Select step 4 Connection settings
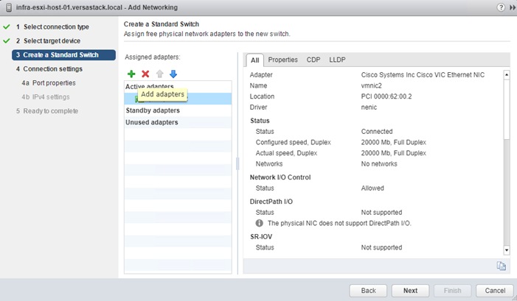Image resolution: width=517 pixels, height=301 pixels. [49, 68]
